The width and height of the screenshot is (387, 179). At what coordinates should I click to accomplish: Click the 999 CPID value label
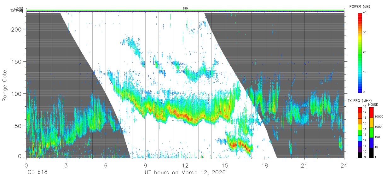click(185, 8)
